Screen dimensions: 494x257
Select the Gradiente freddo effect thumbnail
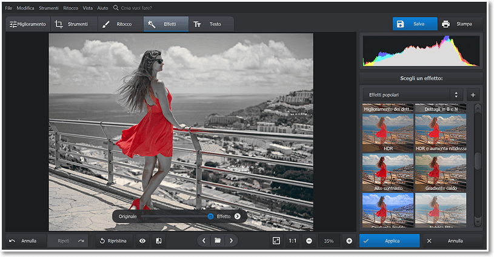coord(388,210)
